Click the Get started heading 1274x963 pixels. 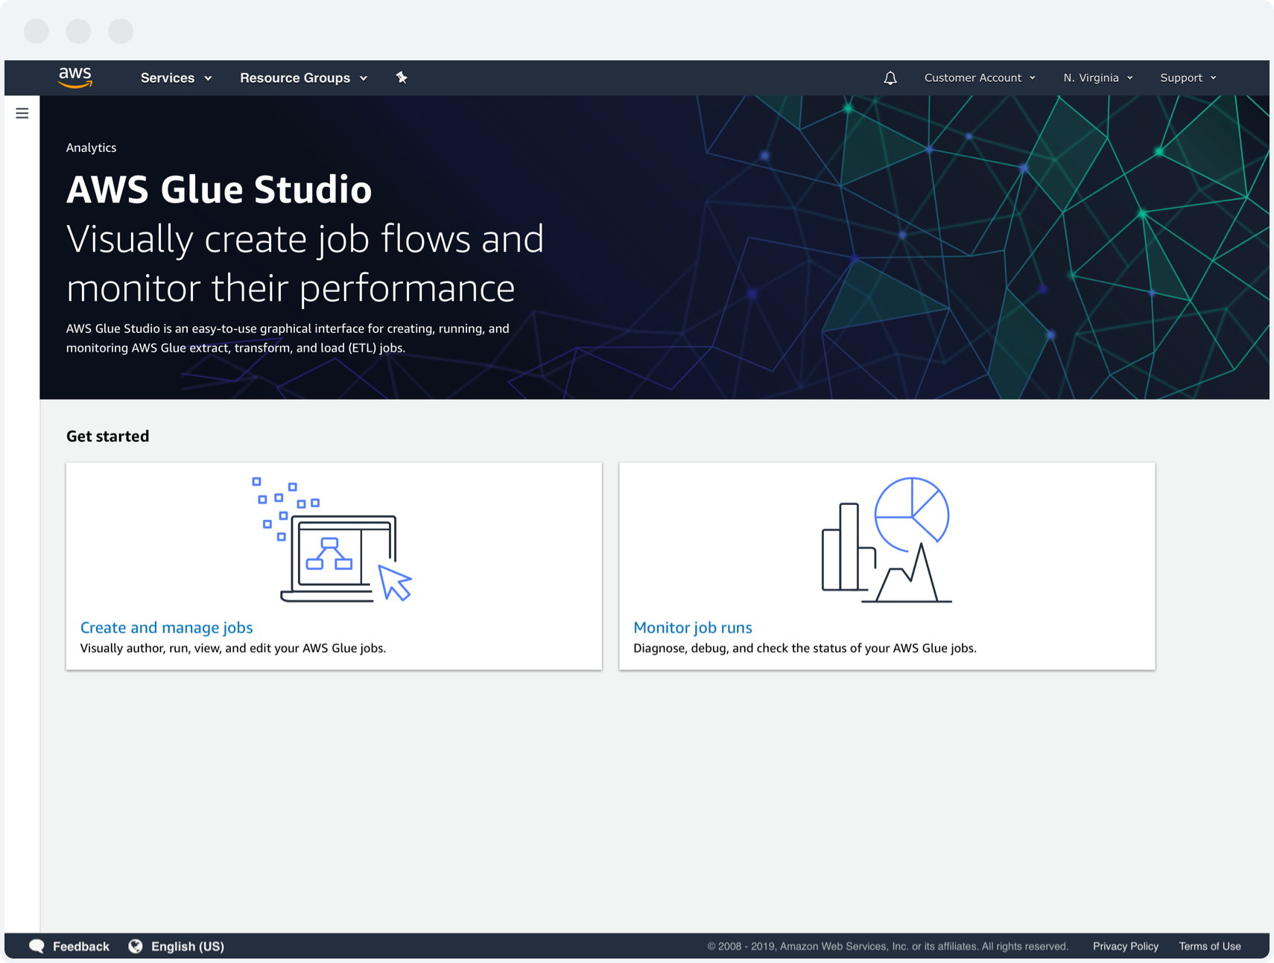click(x=107, y=436)
